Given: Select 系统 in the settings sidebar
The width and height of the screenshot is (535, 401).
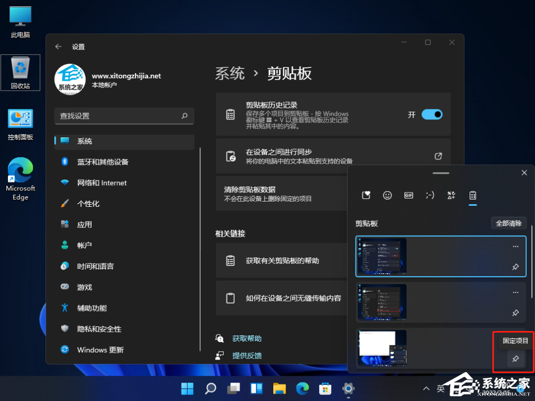Looking at the screenshot, I should 124,141.
